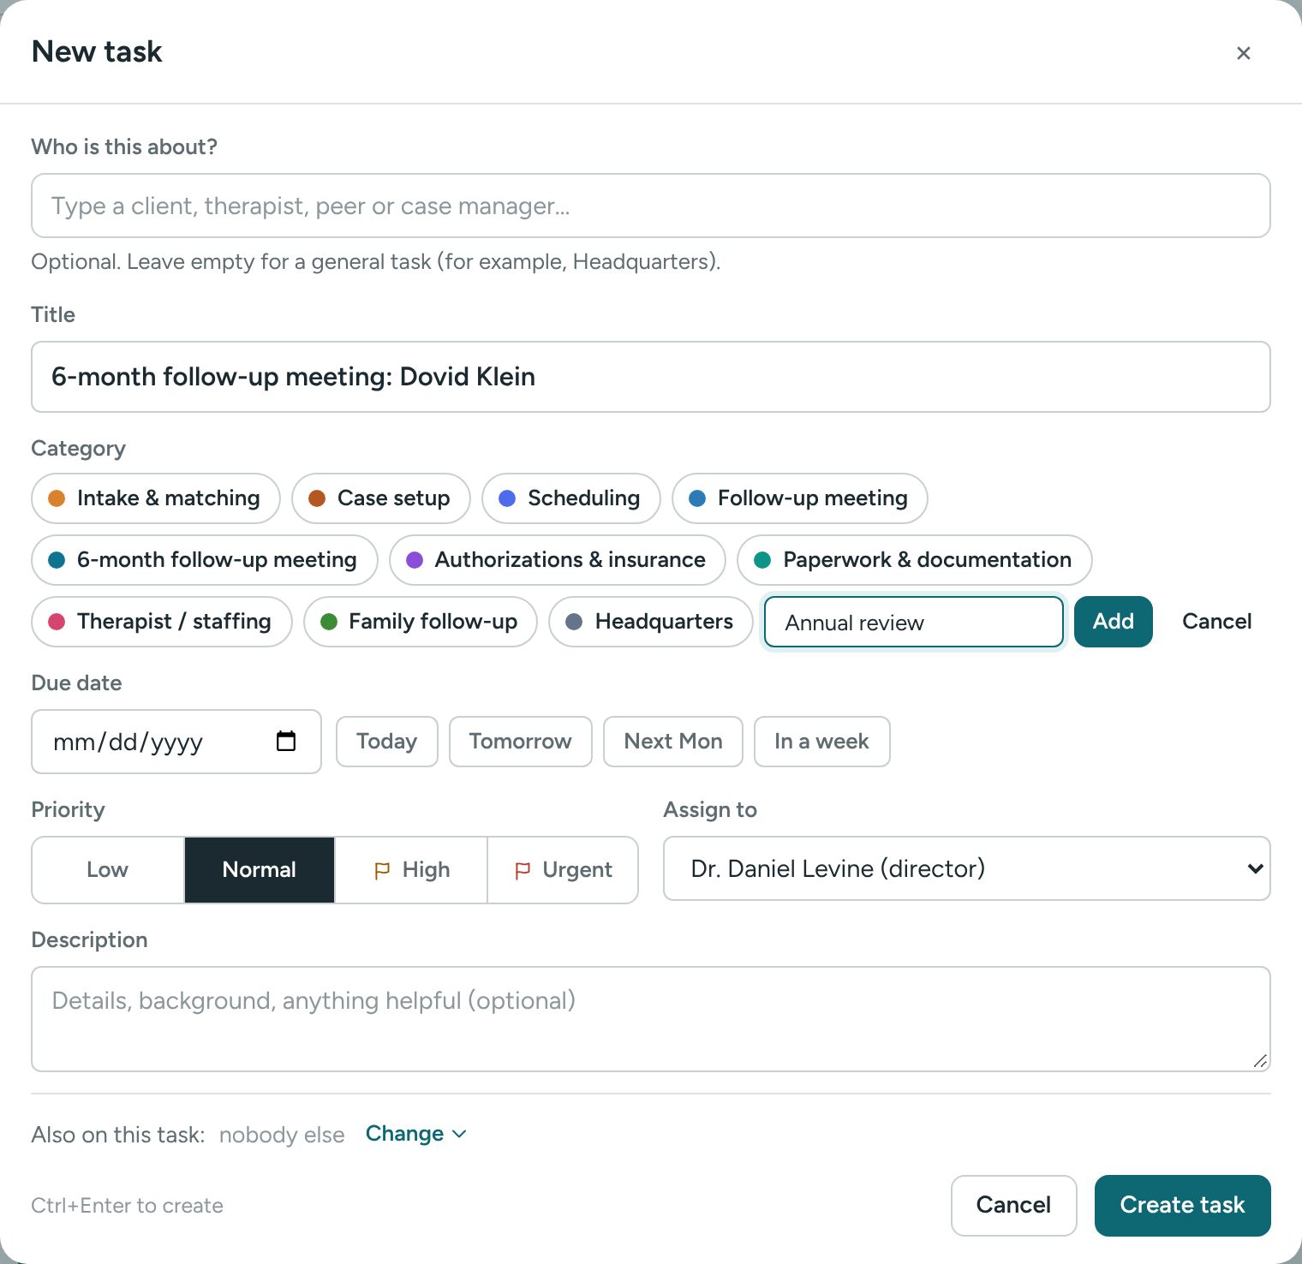Open the calendar picker icon in due date
1302x1264 pixels.
click(x=286, y=741)
